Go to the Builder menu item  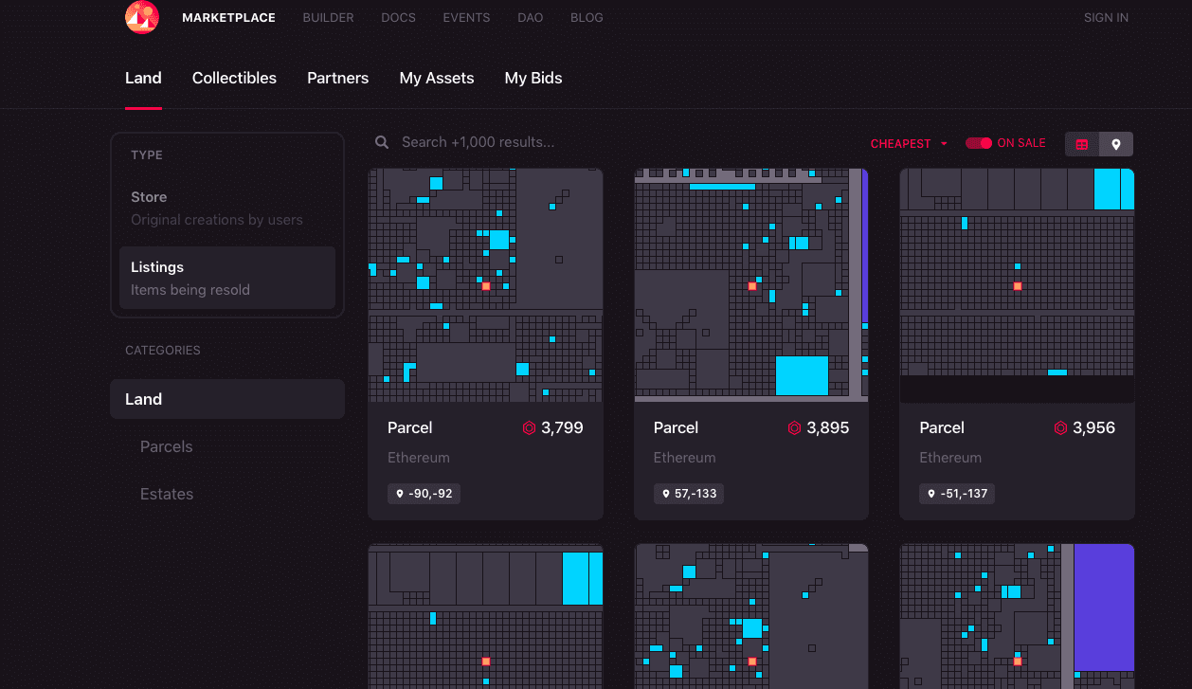[x=328, y=18]
